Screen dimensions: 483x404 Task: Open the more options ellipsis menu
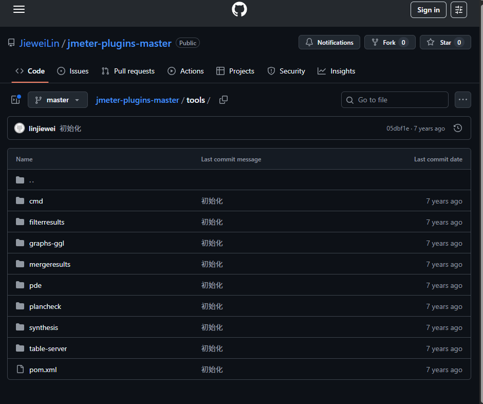tap(462, 100)
